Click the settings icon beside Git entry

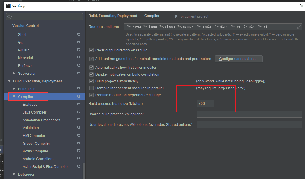pyautogui.click(x=79, y=42)
